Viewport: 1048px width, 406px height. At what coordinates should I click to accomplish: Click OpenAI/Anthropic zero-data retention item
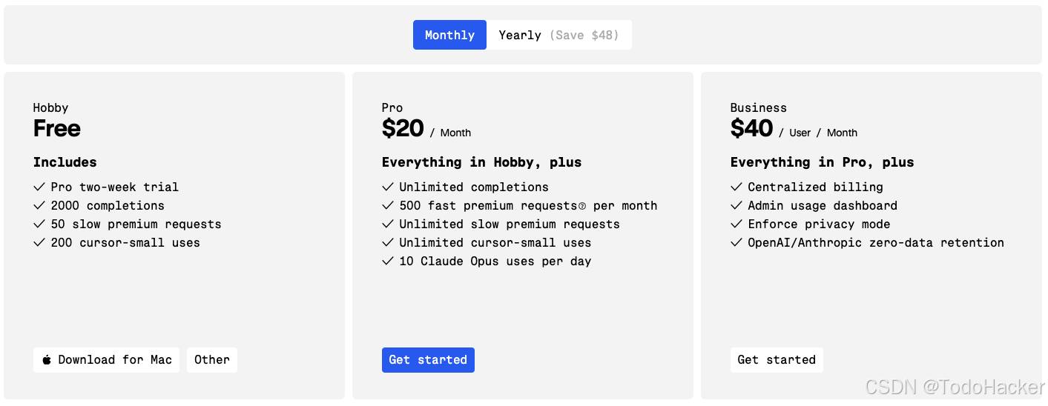coord(876,242)
